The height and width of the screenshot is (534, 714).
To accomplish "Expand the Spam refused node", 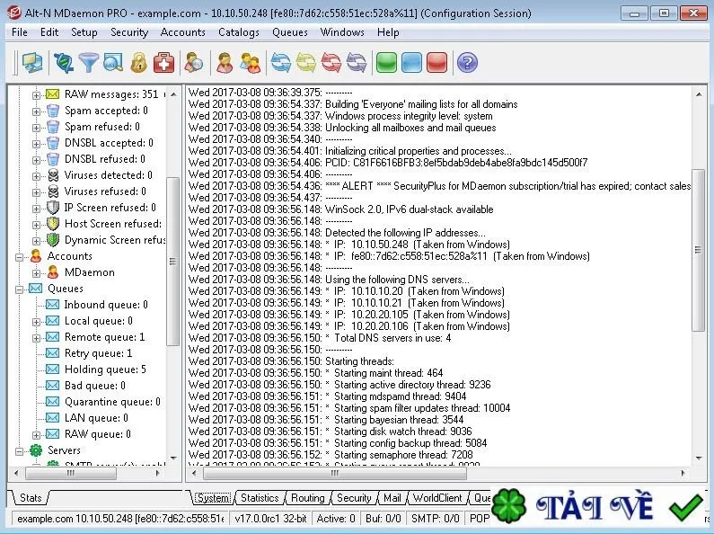I will click(36, 128).
